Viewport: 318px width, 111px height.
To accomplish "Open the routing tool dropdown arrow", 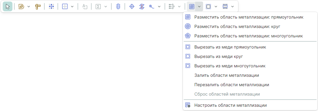I will (29, 7).
